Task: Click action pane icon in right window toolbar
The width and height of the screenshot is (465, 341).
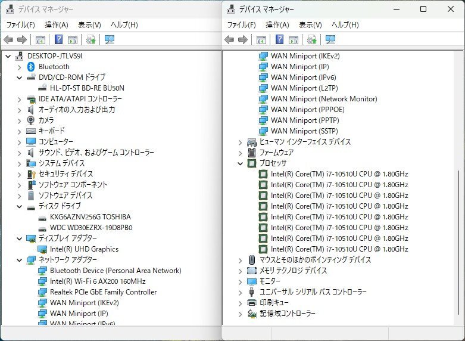Action: click(x=294, y=39)
